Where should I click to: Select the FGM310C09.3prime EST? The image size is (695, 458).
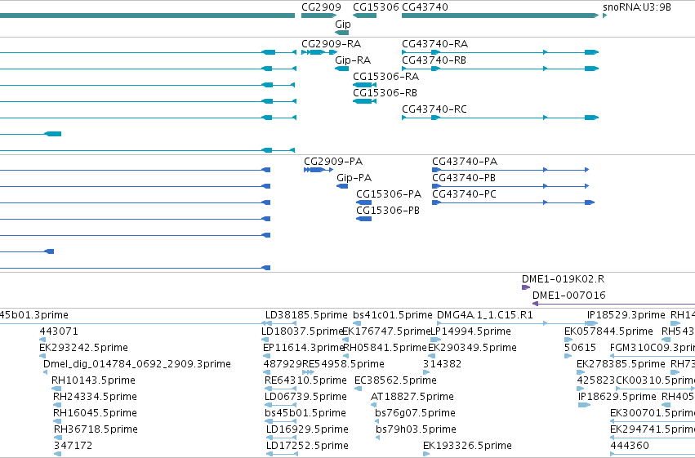point(653,348)
